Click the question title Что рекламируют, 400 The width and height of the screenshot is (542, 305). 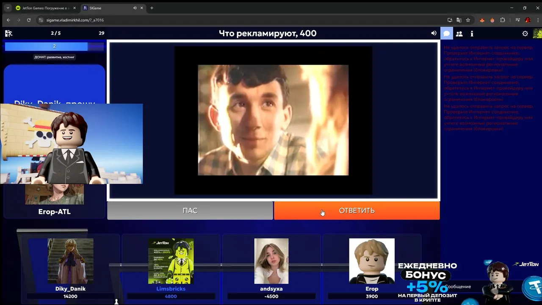[268, 33]
